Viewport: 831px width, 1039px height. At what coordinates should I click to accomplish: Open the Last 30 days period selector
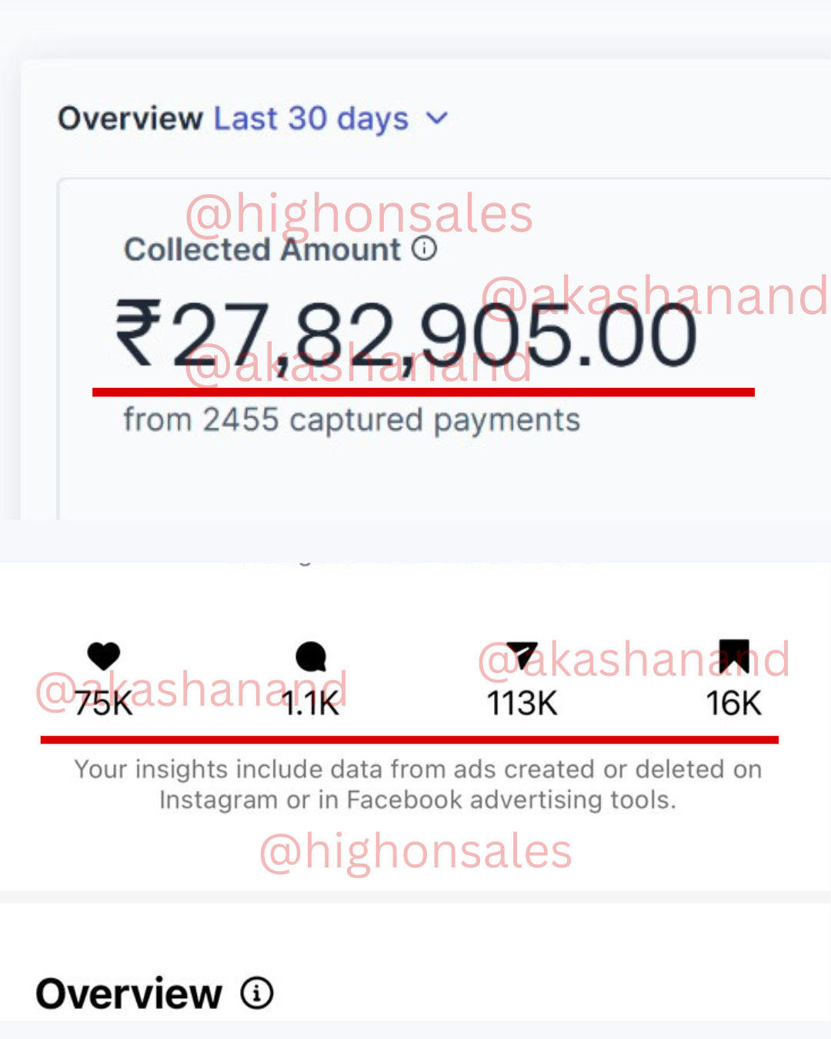pos(311,119)
